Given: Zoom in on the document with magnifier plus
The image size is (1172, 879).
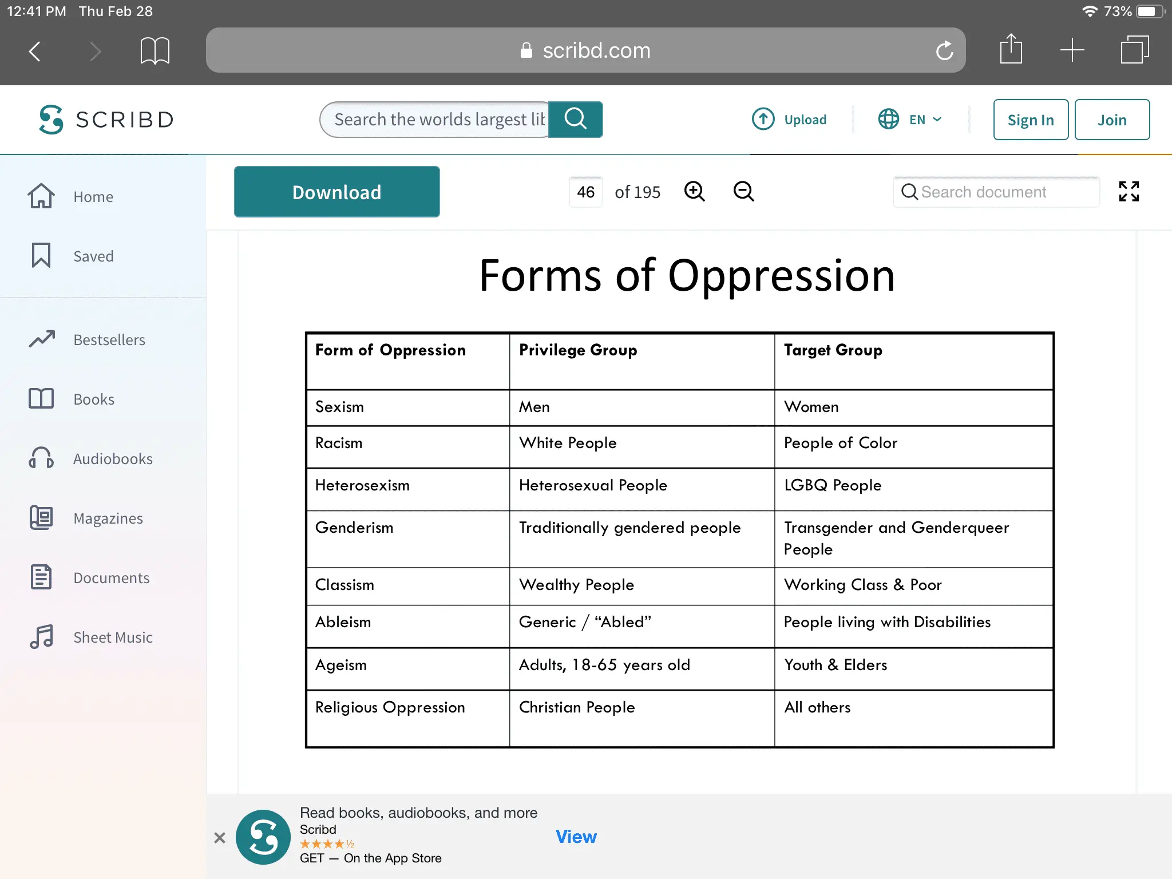Looking at the screenshot, I should [694, 191].
